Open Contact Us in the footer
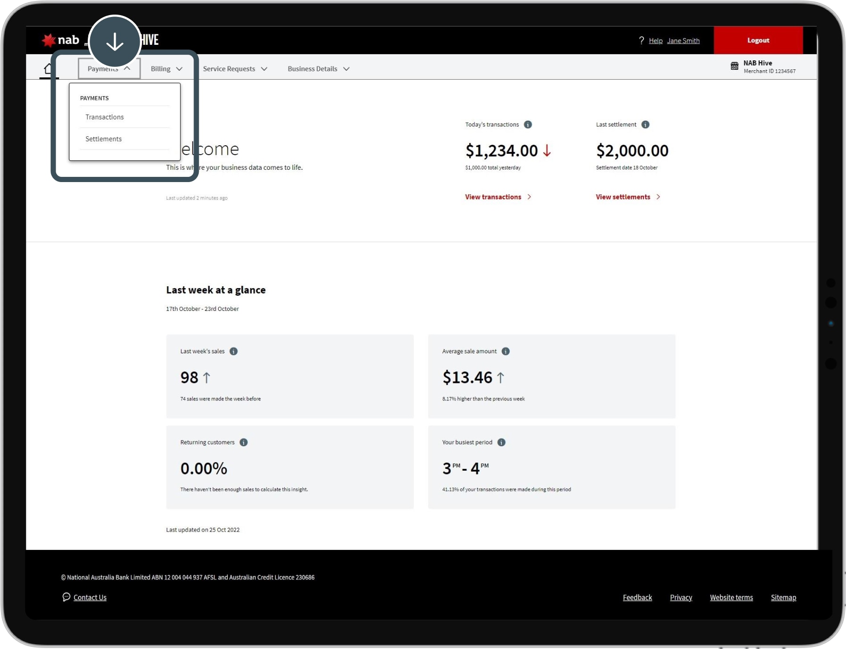The image size is (846, 649). (x=90, y=598)
